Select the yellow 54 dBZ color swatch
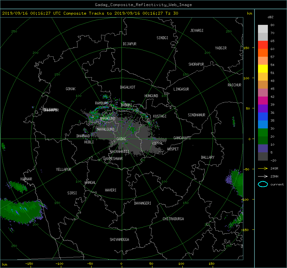This screenshot has height=268, width=287. (263, 69)
